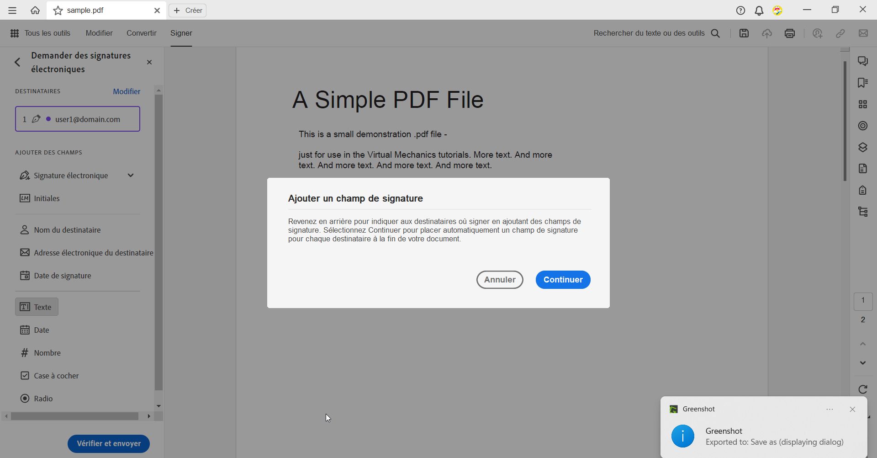The width and height of the screenshot is (877, 458).
Task: Search text or tools magnifier
Action: 716,33
